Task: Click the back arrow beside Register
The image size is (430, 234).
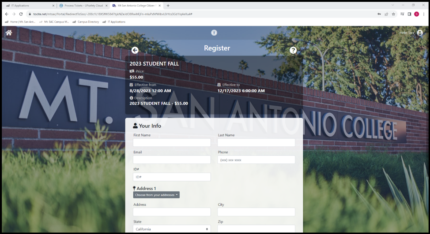Action: pos(135,50)
